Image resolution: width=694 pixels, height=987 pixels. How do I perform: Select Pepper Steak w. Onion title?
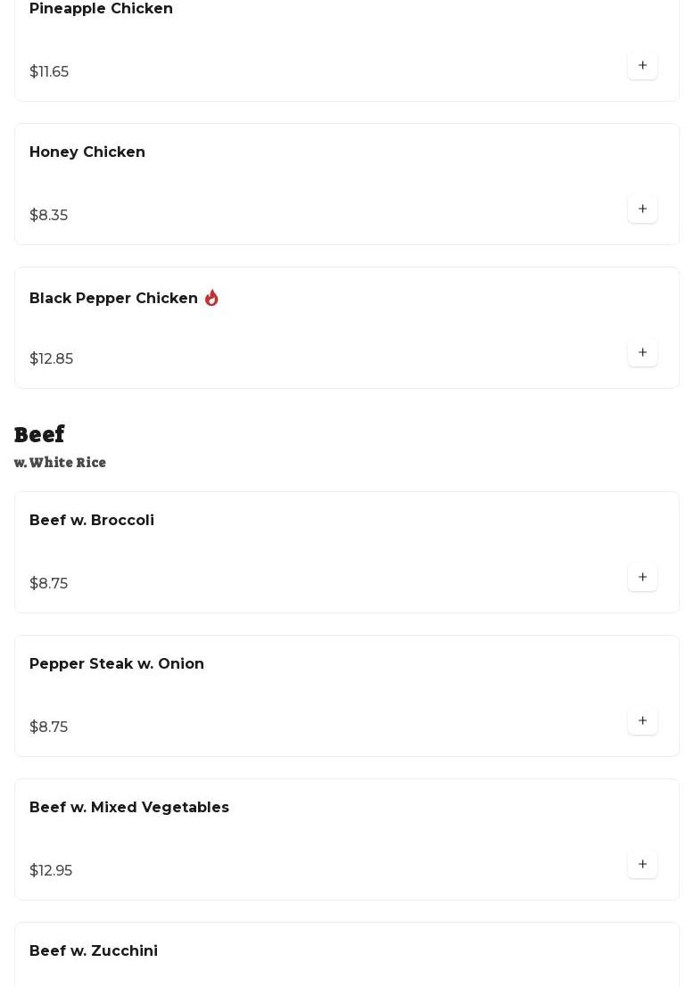coord(117,664)
